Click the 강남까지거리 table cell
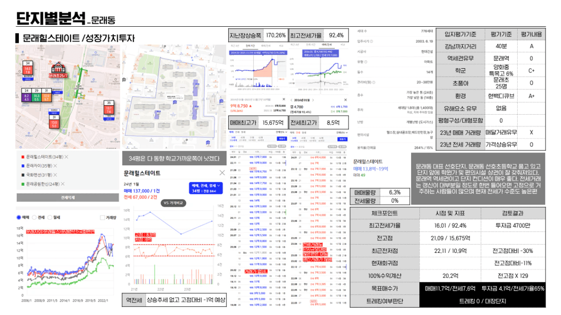Screen dimensions: 561x315 pyautogui.click(x=460, y=47)
